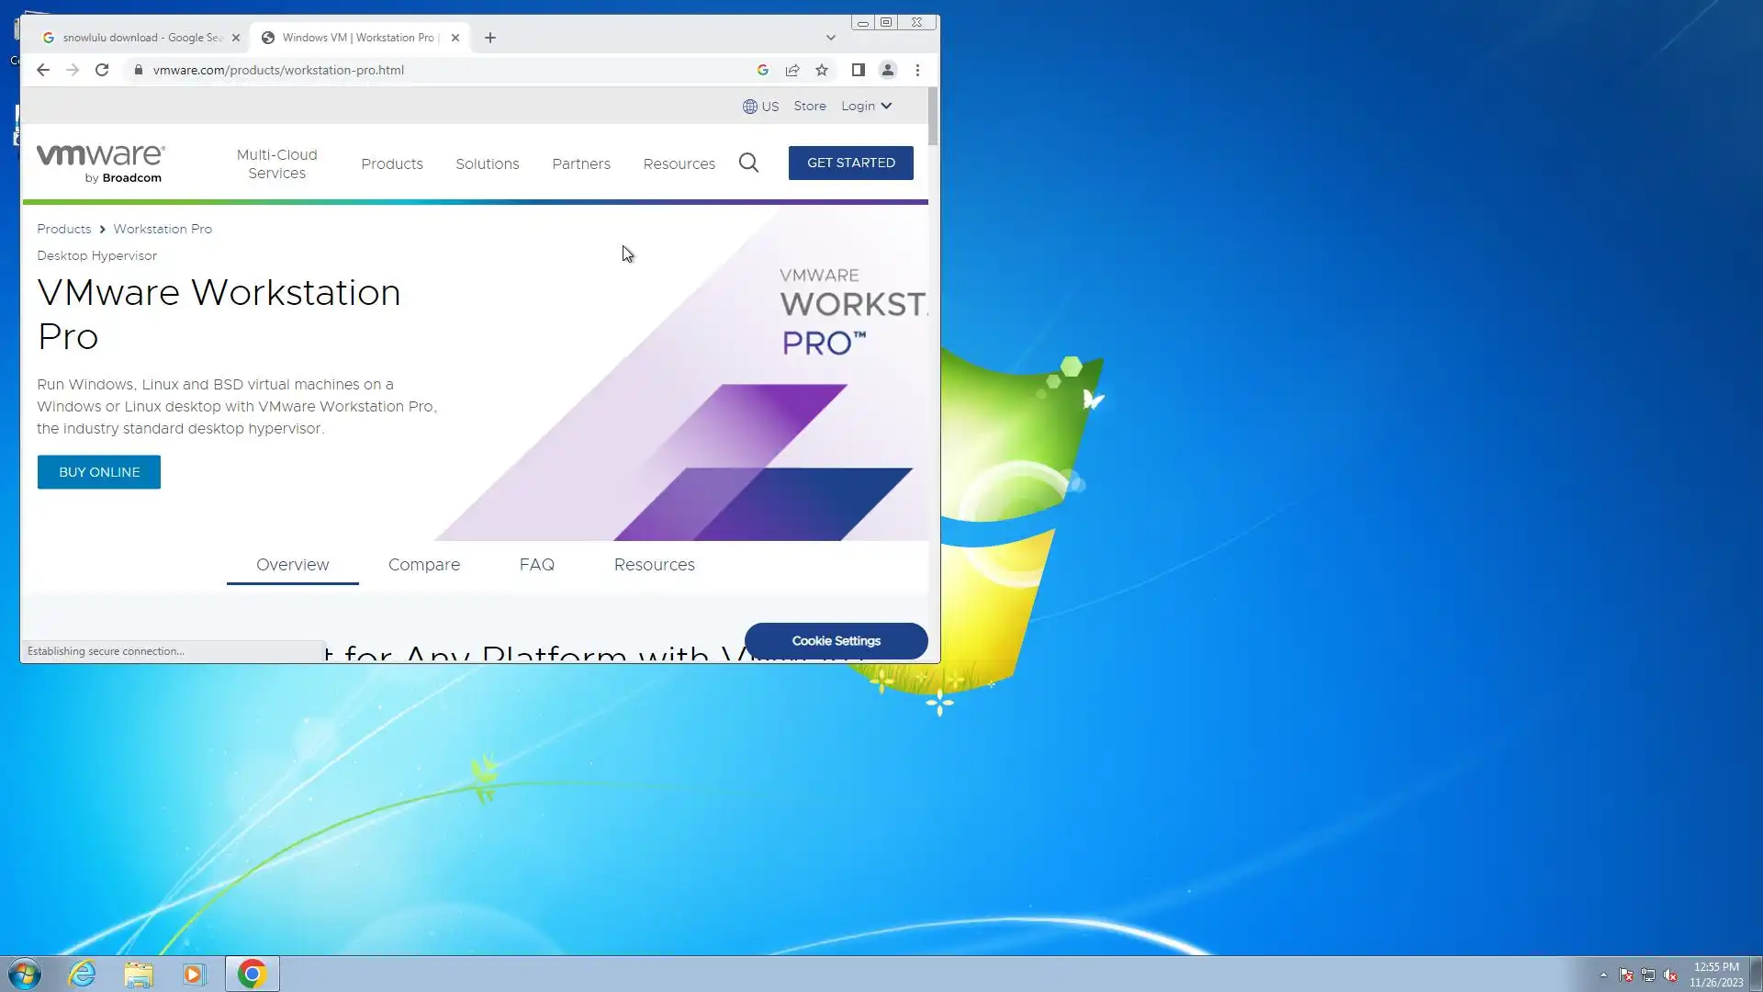Click the Google icon in address bar
This screenshot has height=992, width=1763.
(x=762, y=70)
